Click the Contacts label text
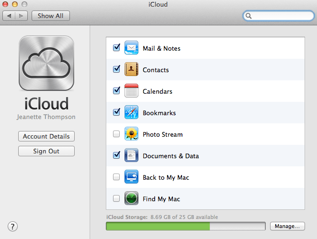The image size is (317, 239). click(156, 70)
